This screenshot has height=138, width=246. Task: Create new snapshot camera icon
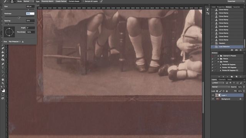(x=236, y=50)
